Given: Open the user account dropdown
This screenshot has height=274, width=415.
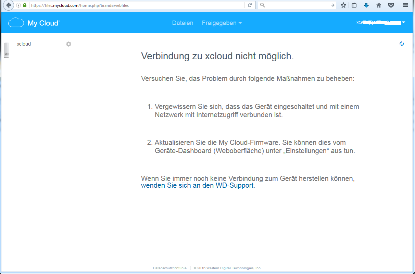Looking at the screenshot, I should click(381, 22).
